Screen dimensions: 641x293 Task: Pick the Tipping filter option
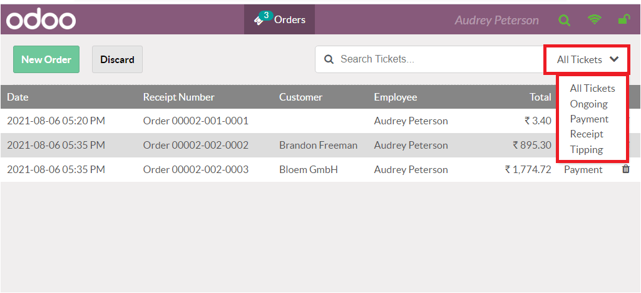pos(587,149)
